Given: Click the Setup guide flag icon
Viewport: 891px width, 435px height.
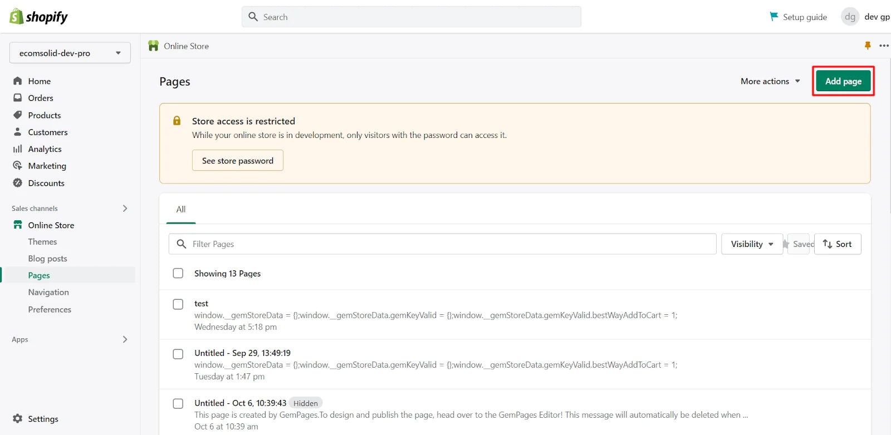Looking at the screenshot, I should click(773, 17).
